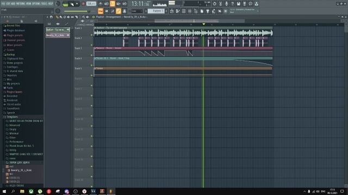Expand the Backup browser folder
This screenshot has width=348, height=195.
pyautogui.click(x=10, y=55)
